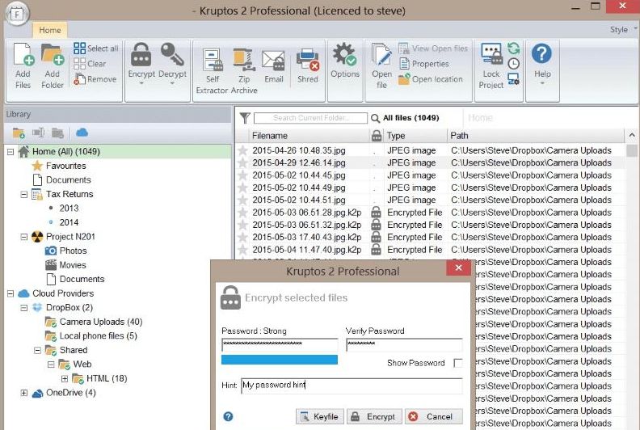Select Photos under Project N201

pyautogui.click(x=73, y=251)
